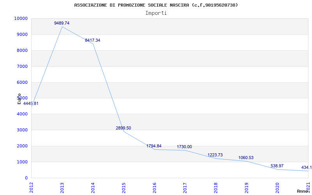Click the y-axis value 9000
312x195 pixels.
(22, 34)
